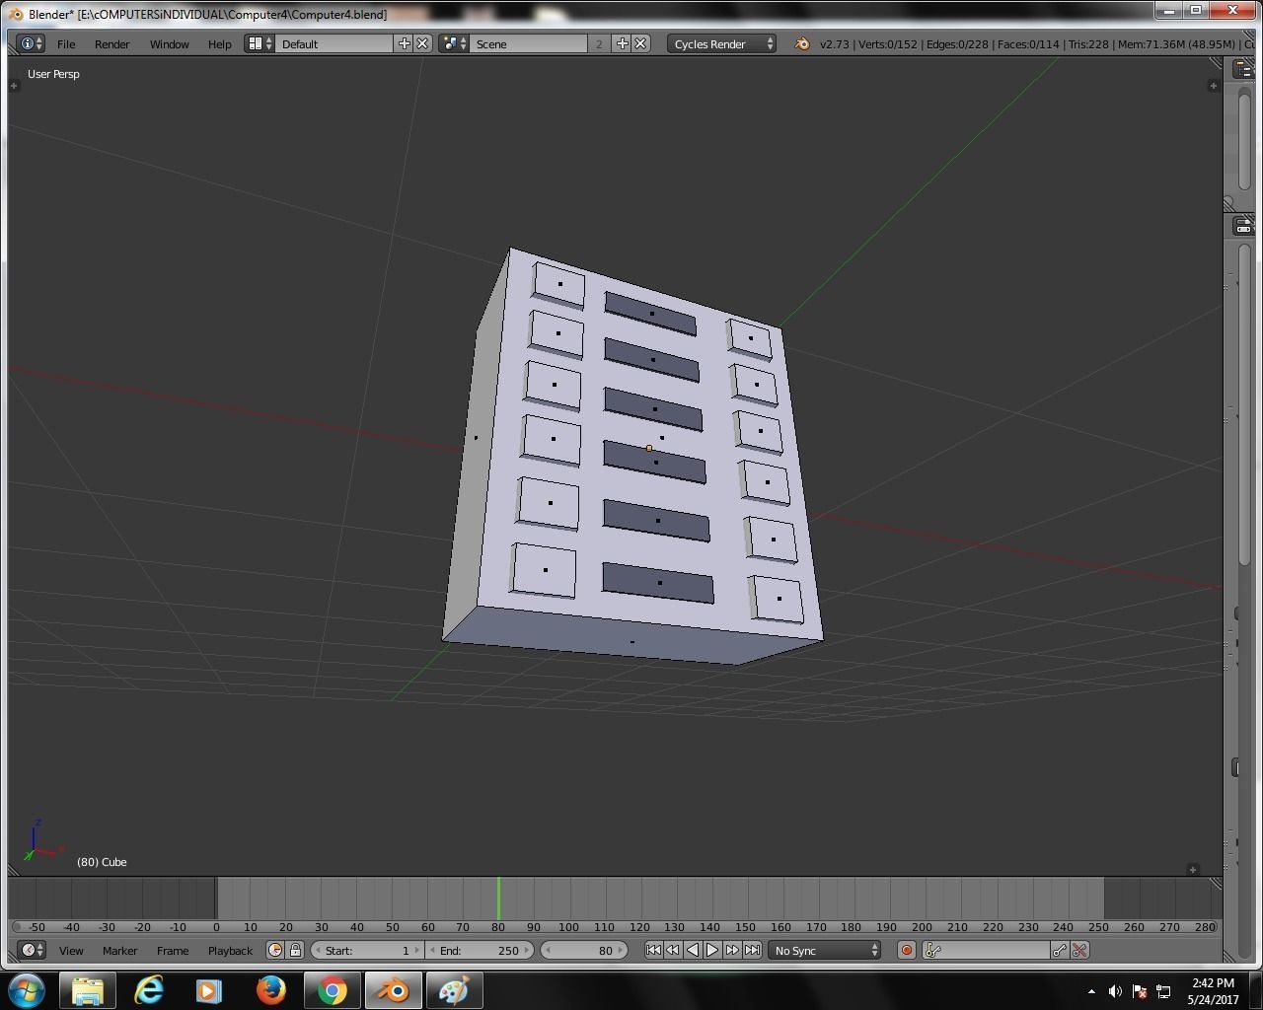This screenshot has width=1263, height=1010.
Task: Open the Info editor type selector
Action: pos(32,43)
